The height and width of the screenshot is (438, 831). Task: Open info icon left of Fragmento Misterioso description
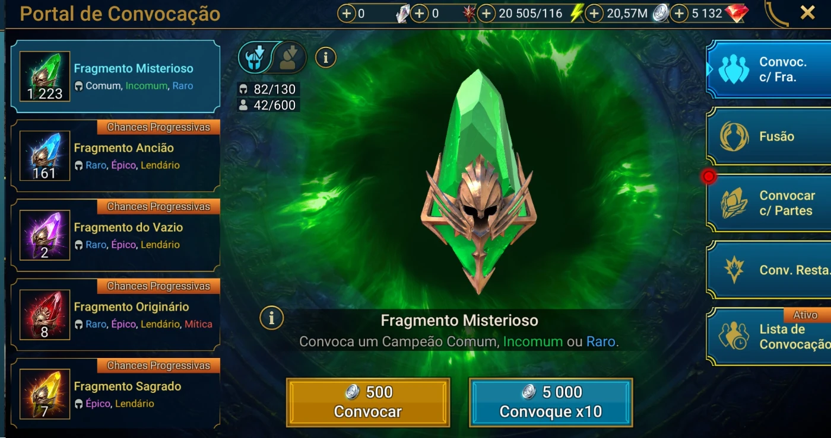click(271, 318)
